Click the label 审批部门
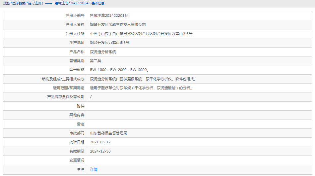The height and width of the screenshot is (176, 315). tap(77, 133)
